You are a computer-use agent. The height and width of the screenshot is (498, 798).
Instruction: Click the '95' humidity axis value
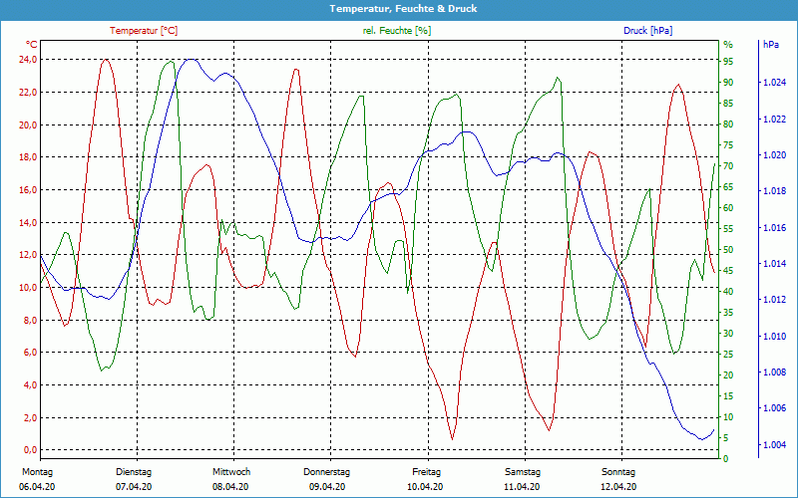click(x=728, y=61)
